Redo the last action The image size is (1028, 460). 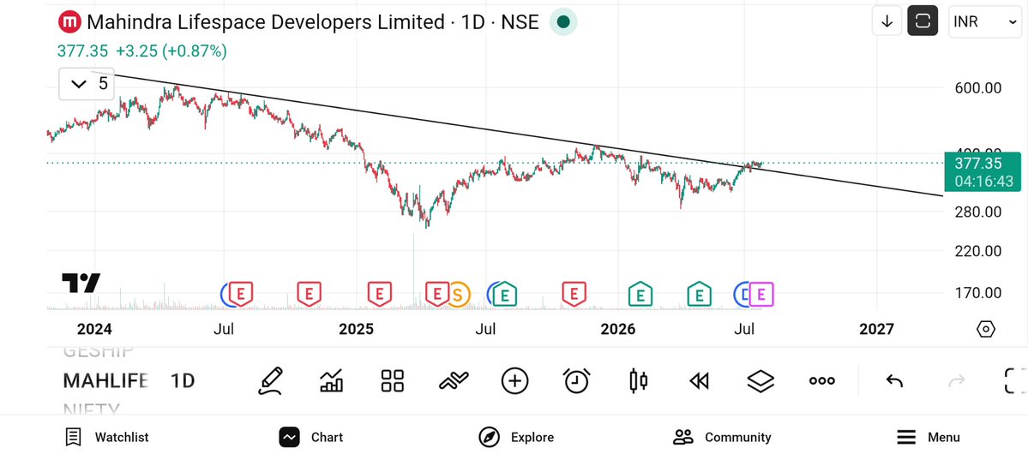(x=957, y=380)
